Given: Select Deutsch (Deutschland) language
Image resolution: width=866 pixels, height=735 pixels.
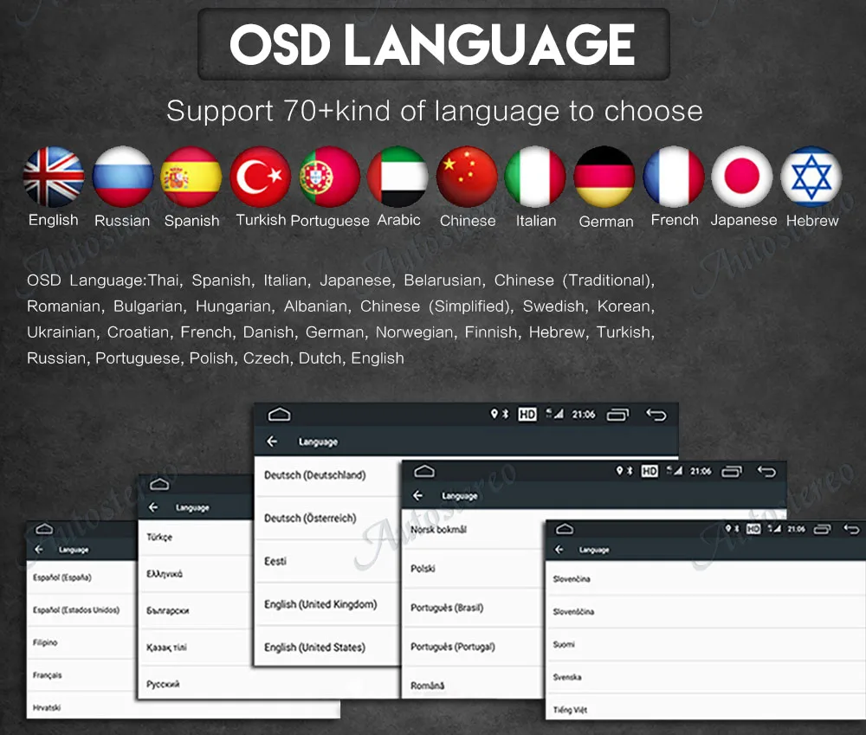Looking at the screenshot, I should point(326,475).
